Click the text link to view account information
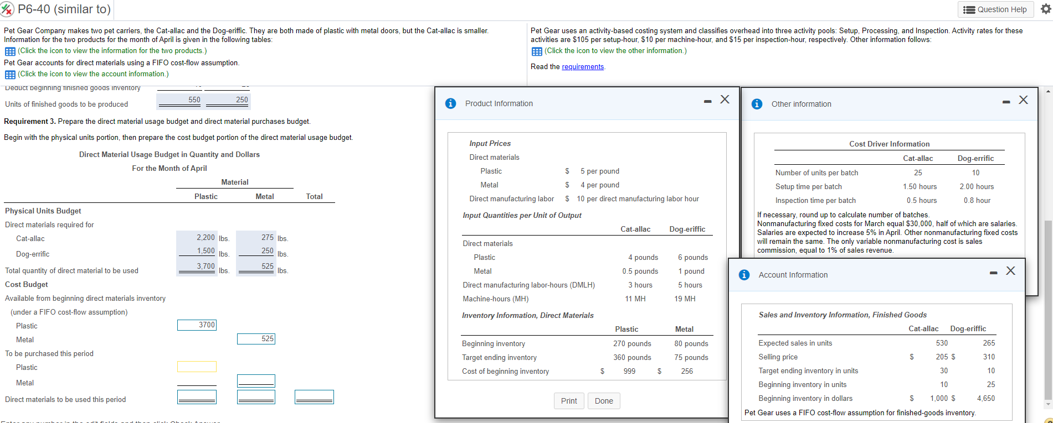 pyautogui.click(x=93, y=74)
